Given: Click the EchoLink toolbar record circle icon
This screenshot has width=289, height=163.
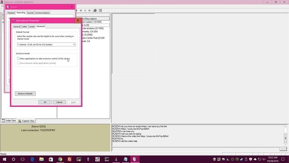Looking at the screenshot, I should click(89, 10).
